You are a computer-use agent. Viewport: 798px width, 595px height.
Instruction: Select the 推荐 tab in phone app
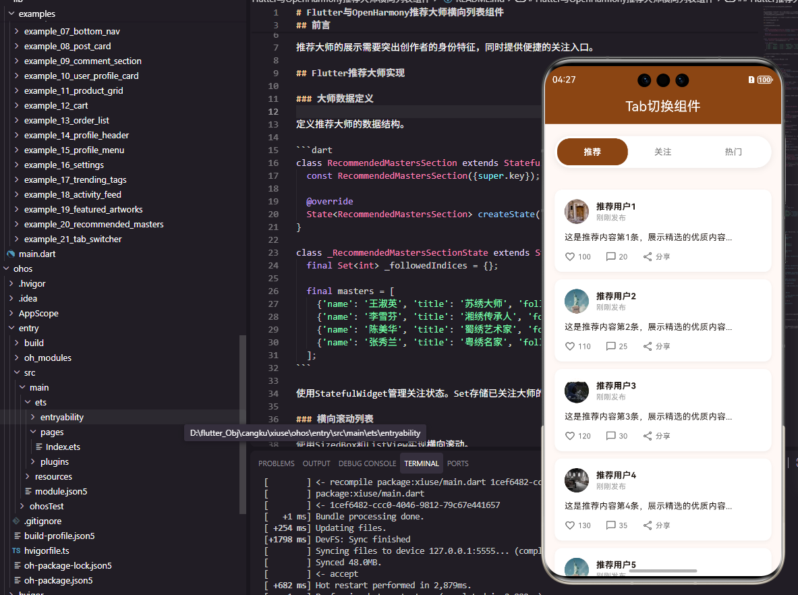pyautogui.click(x=592, y=152)
